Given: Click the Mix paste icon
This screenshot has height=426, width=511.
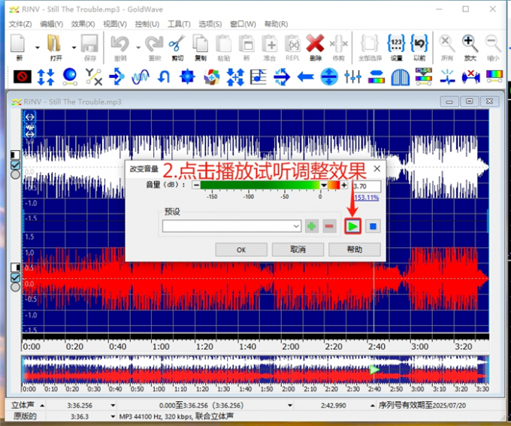Looking at the screenshot, I should pyautogui.click(x=270, y=44).
